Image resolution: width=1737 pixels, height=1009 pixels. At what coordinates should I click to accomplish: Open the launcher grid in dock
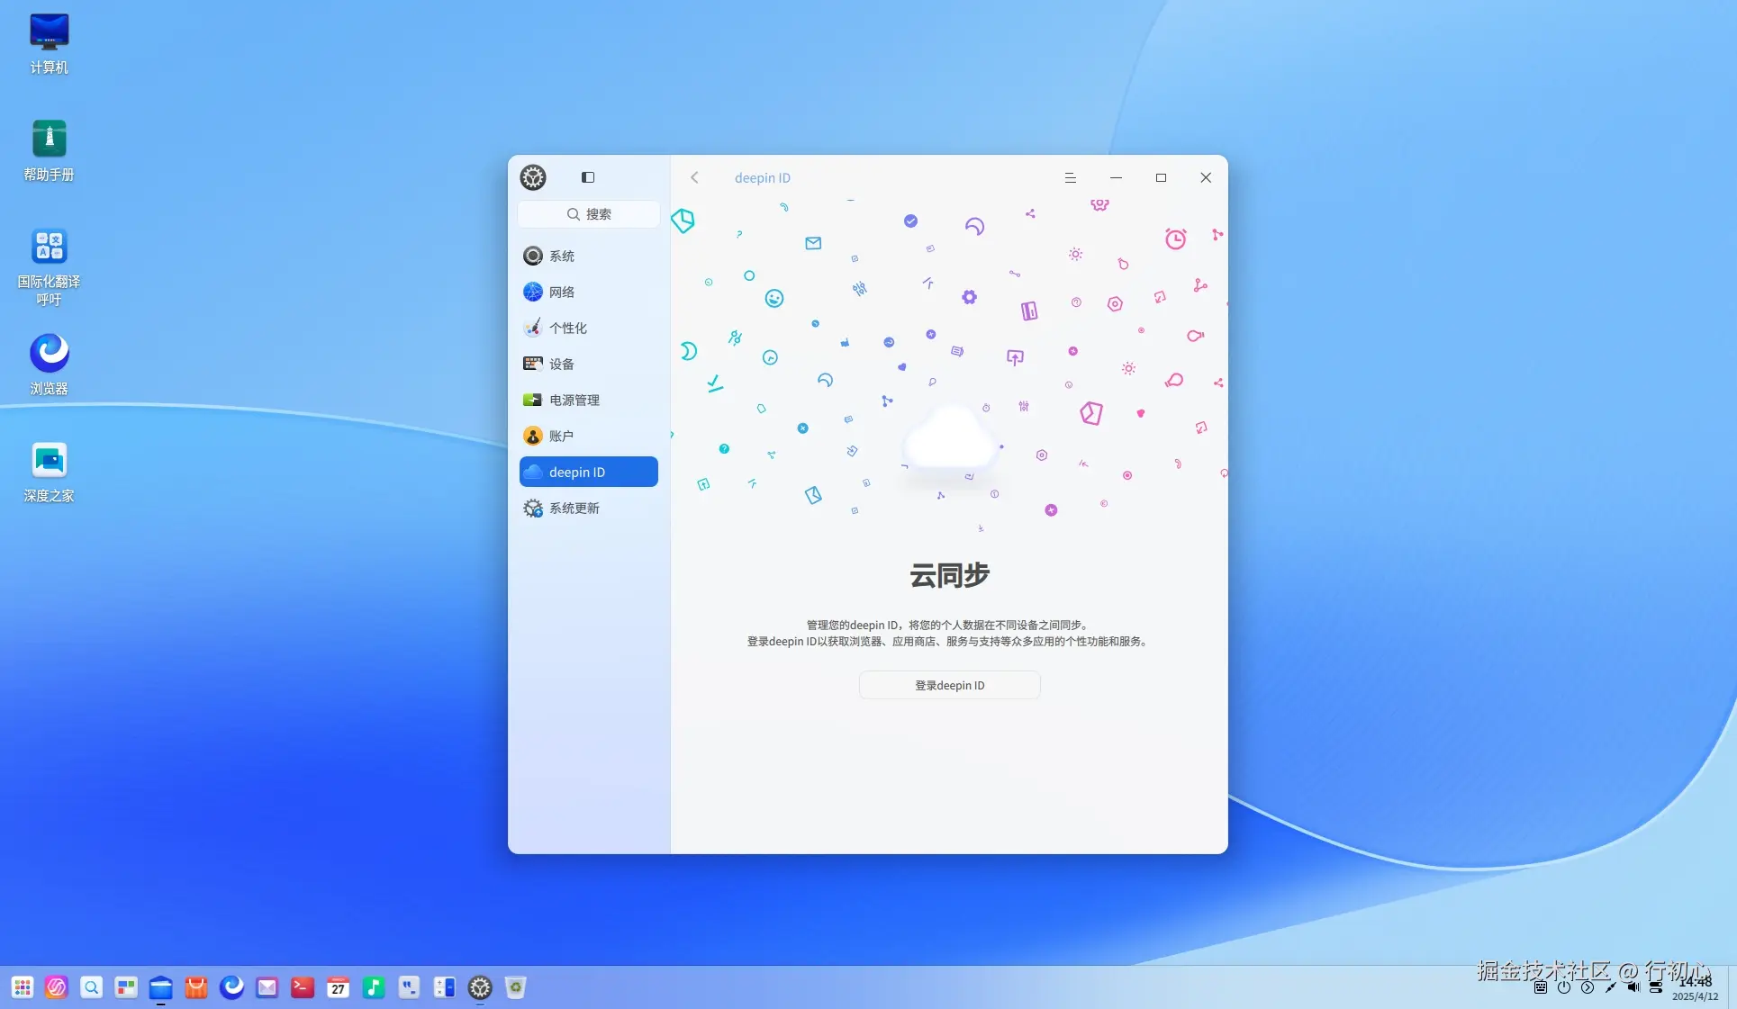click(23, 987)
